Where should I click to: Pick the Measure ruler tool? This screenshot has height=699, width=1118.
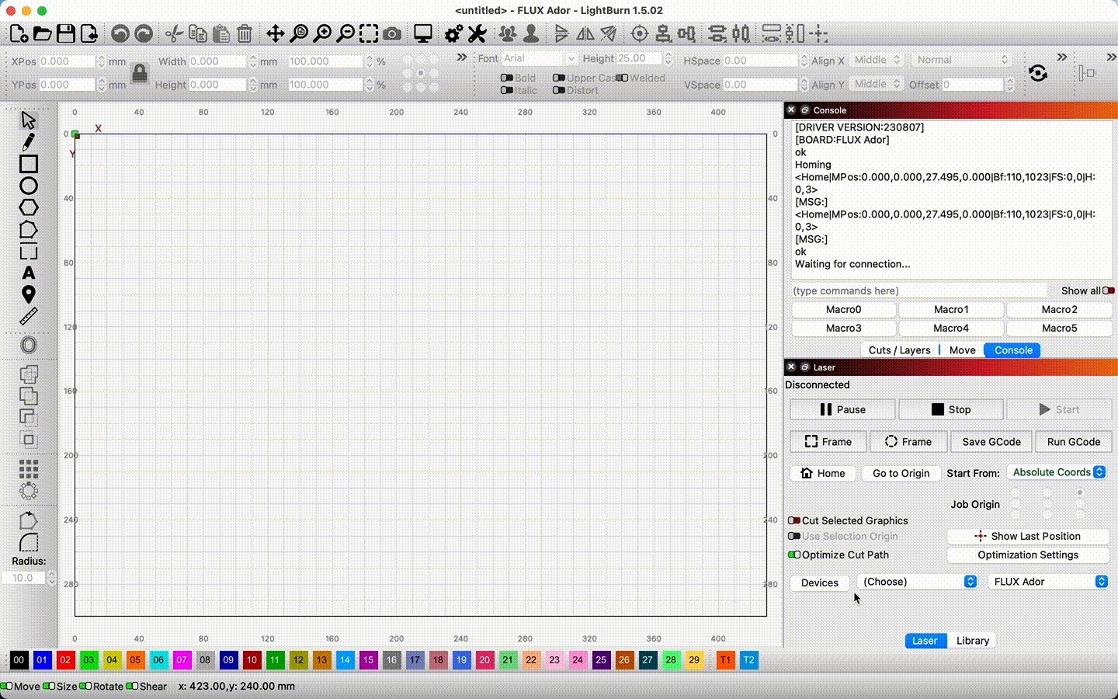click(29, 317)
